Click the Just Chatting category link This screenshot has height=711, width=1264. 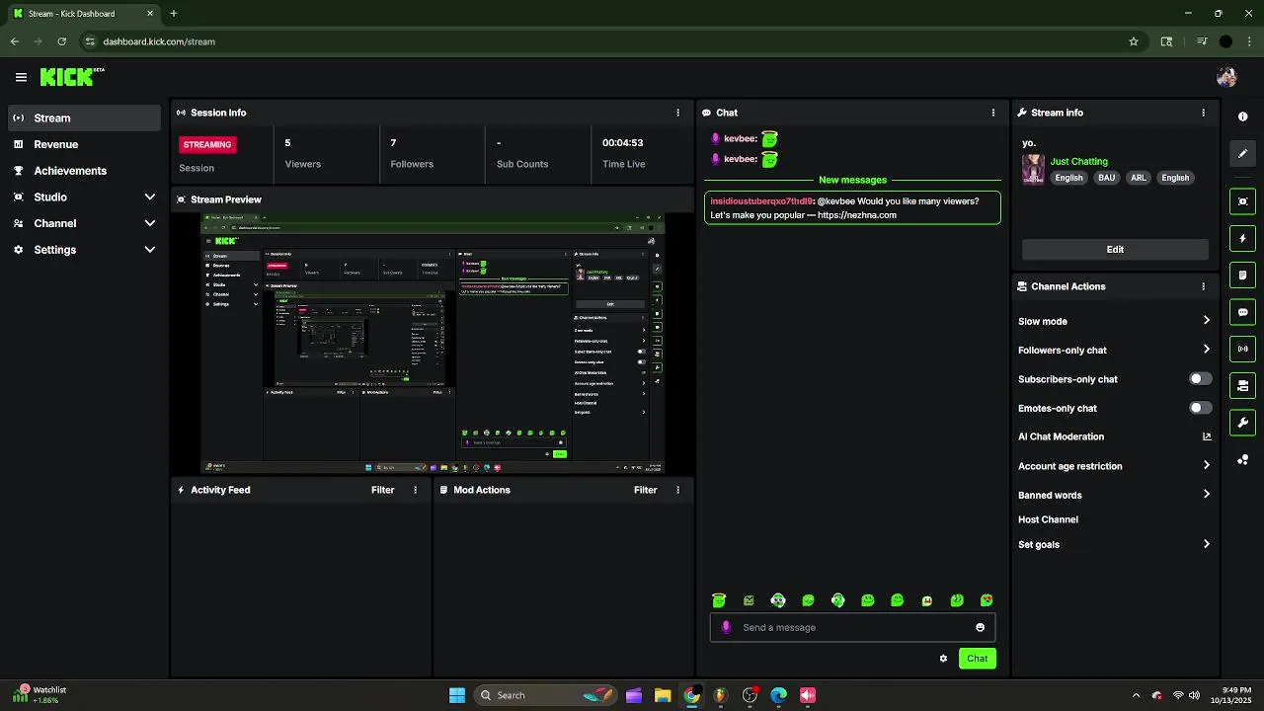coord(1078,161)
